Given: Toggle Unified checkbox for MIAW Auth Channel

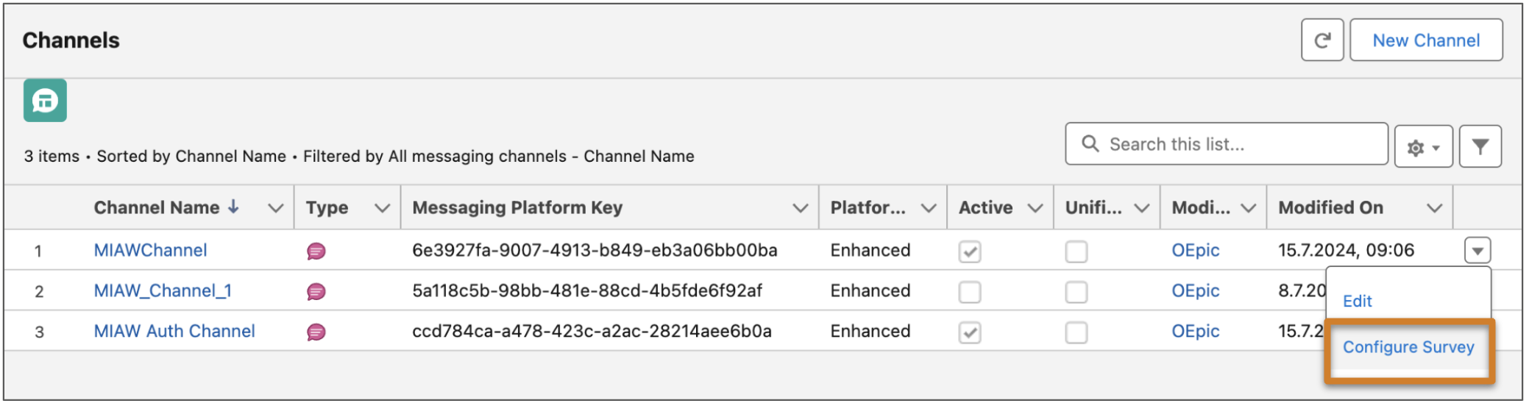Looking at the screenshot, I should click(x=1076, y=332).
